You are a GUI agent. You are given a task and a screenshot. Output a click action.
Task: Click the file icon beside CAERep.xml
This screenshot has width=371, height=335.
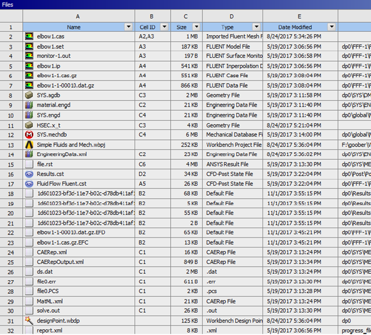pos(29,252)
